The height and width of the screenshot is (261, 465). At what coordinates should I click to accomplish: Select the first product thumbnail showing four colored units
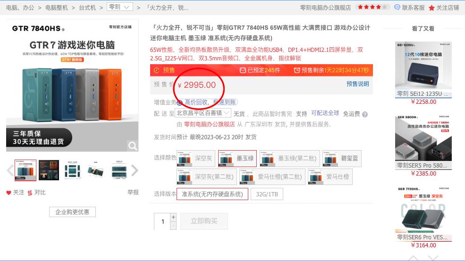pyautogui.click(x=25, y=170)
